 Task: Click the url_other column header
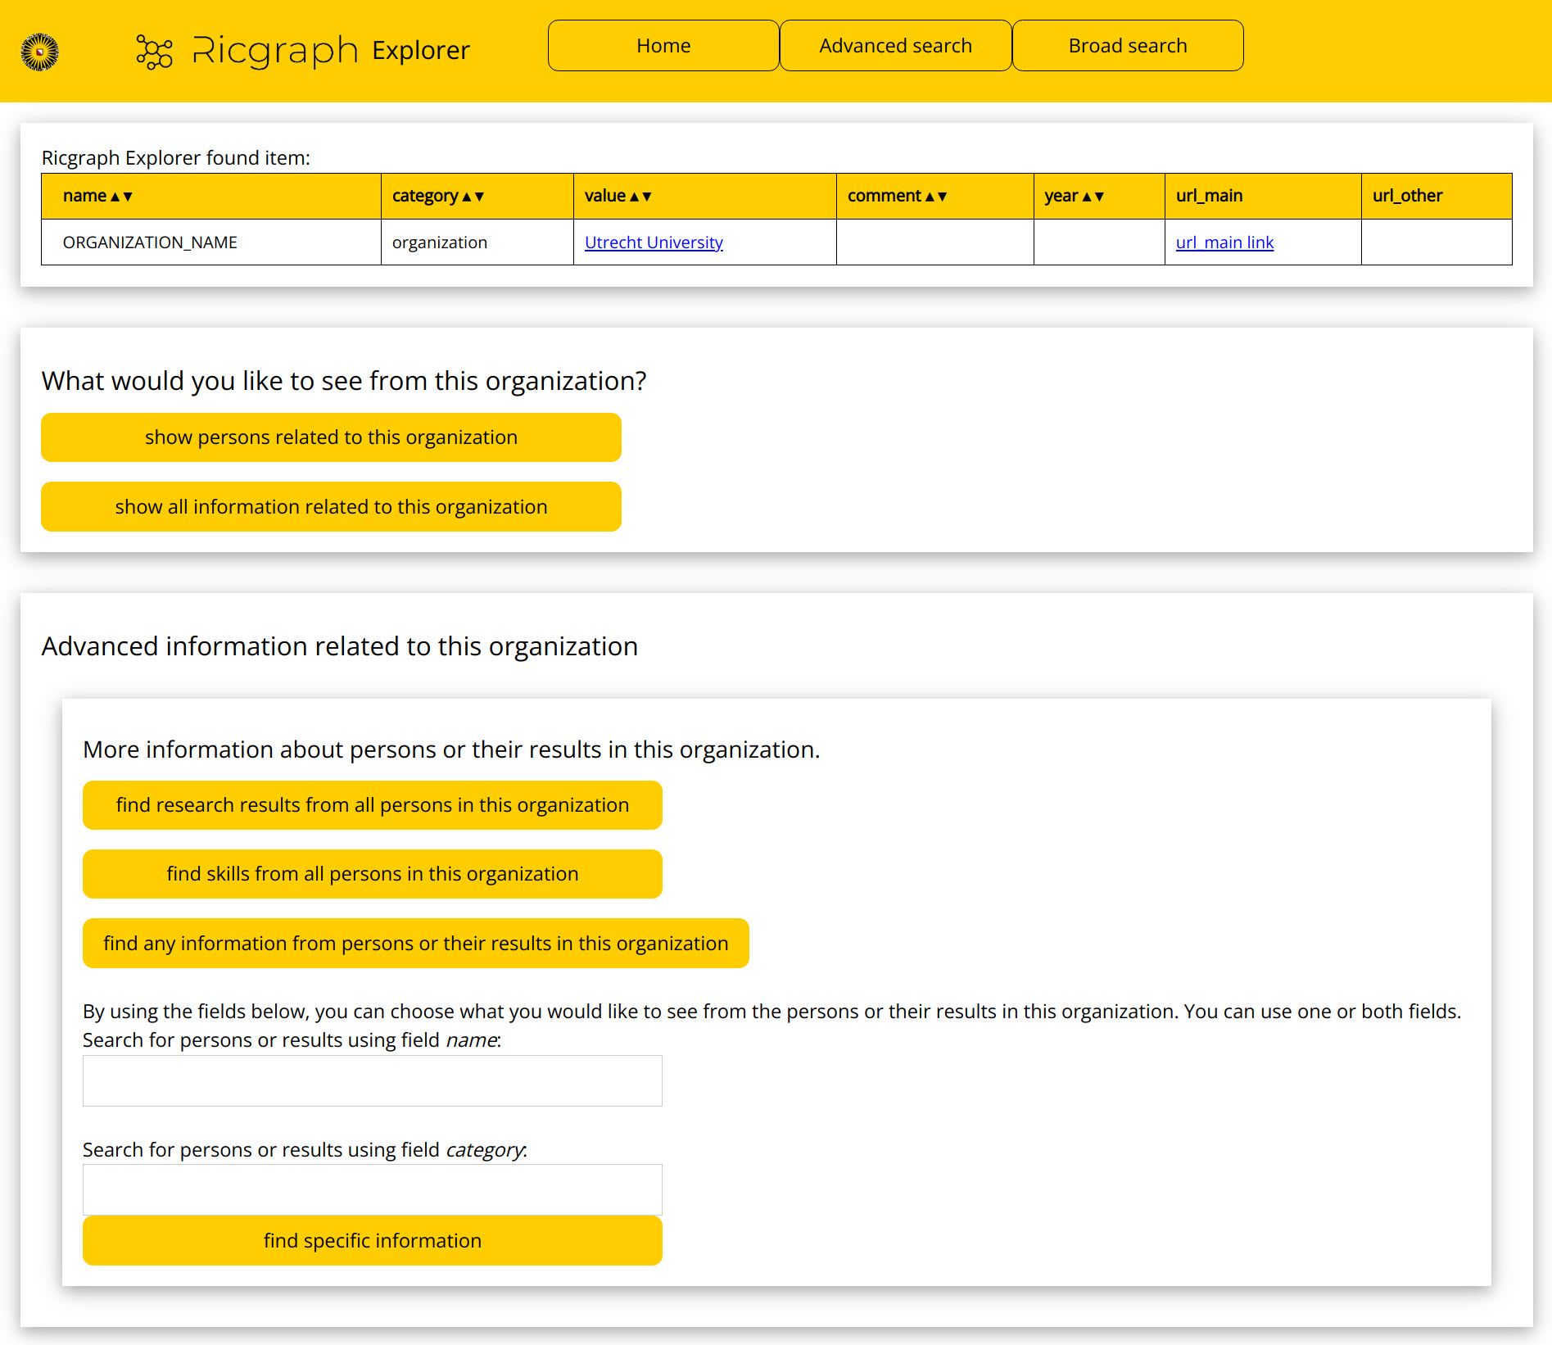(x=1437, y=197)
